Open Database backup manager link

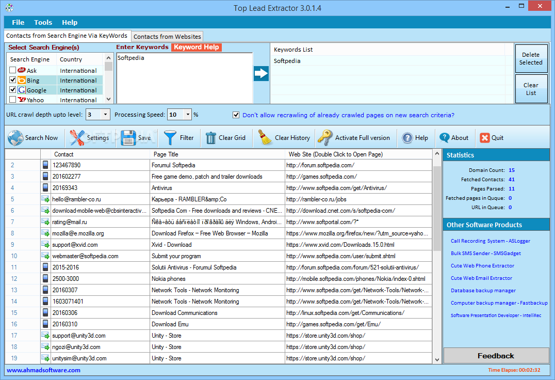483,290
